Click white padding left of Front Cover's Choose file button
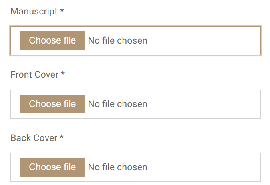The image size is (270, 185). 15,104
